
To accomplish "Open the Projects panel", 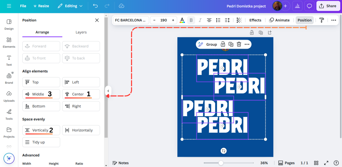I will pos(9,132).
